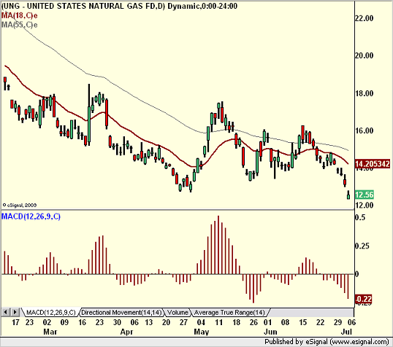Screen dimensions: 393x347
Task: Click the MA(18,C)e legend label
Action: (x=19, y=16)
